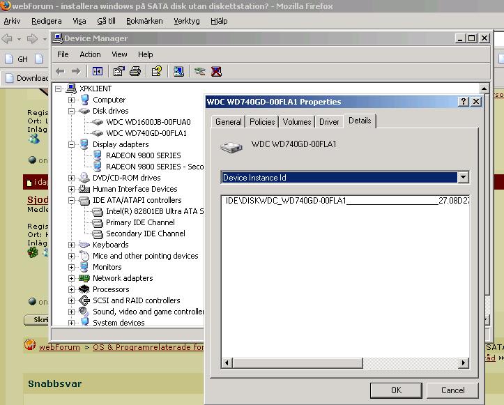Screen dimensions: 504x405
Task: Open Firefox Bokmärken menu
Action: coord(144,21)
